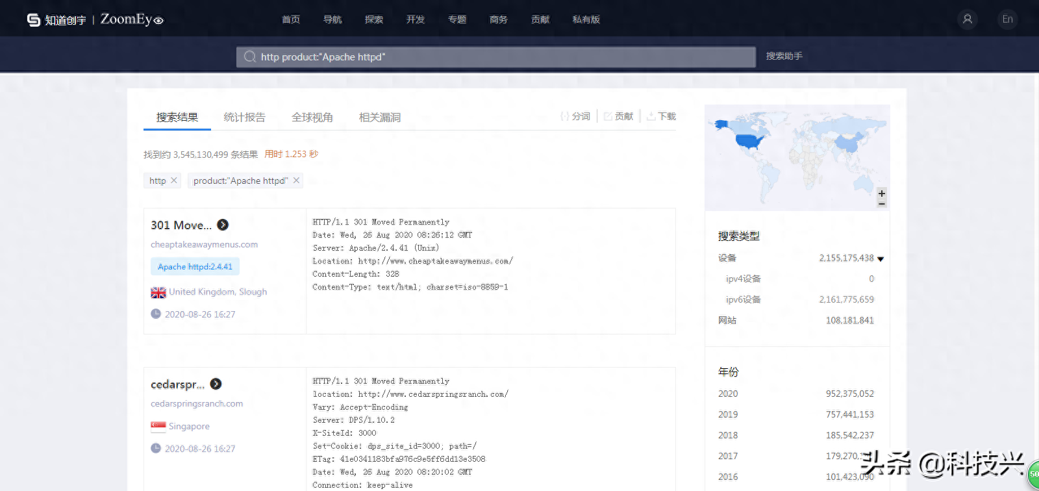Screen dimensions: 1039x491
Task: Open 开发 in top navigation
Action: point(416,19)
